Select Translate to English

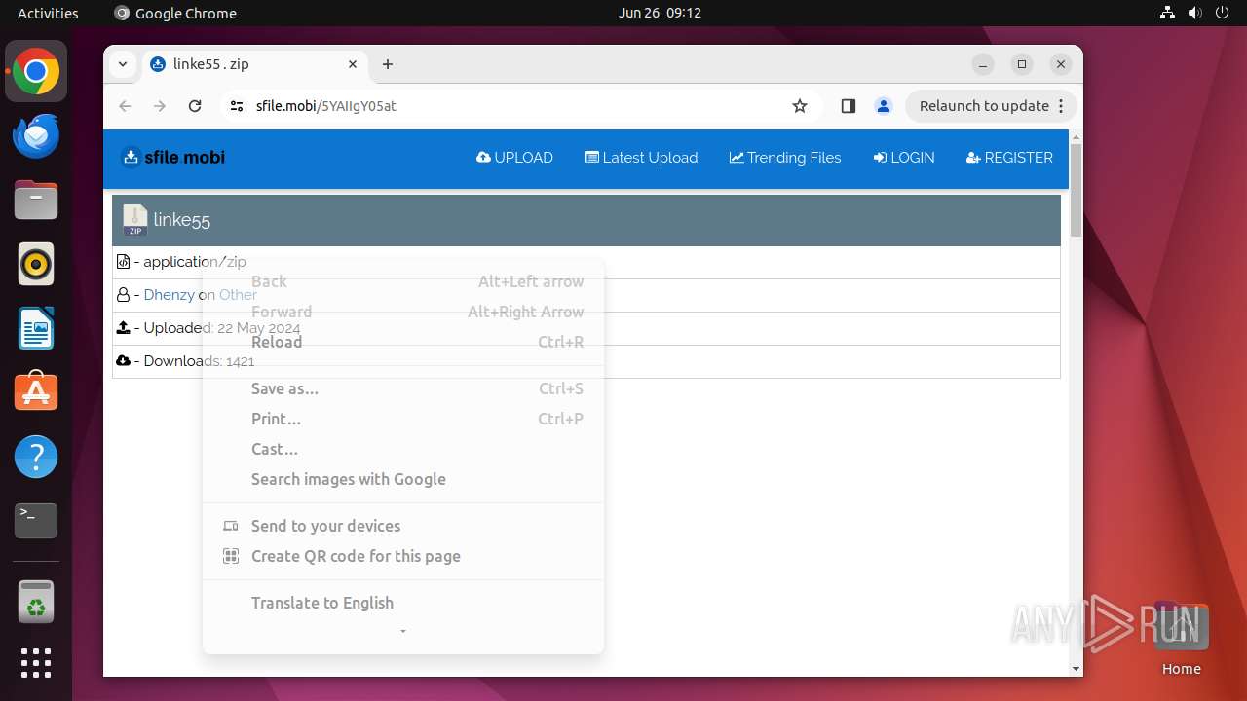[x=403, y=603]
